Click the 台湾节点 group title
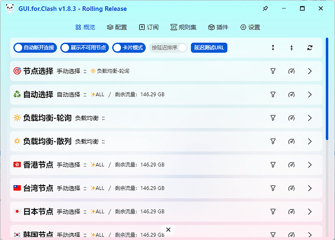This screenshot has height=240, width=335. coord(38,188)
